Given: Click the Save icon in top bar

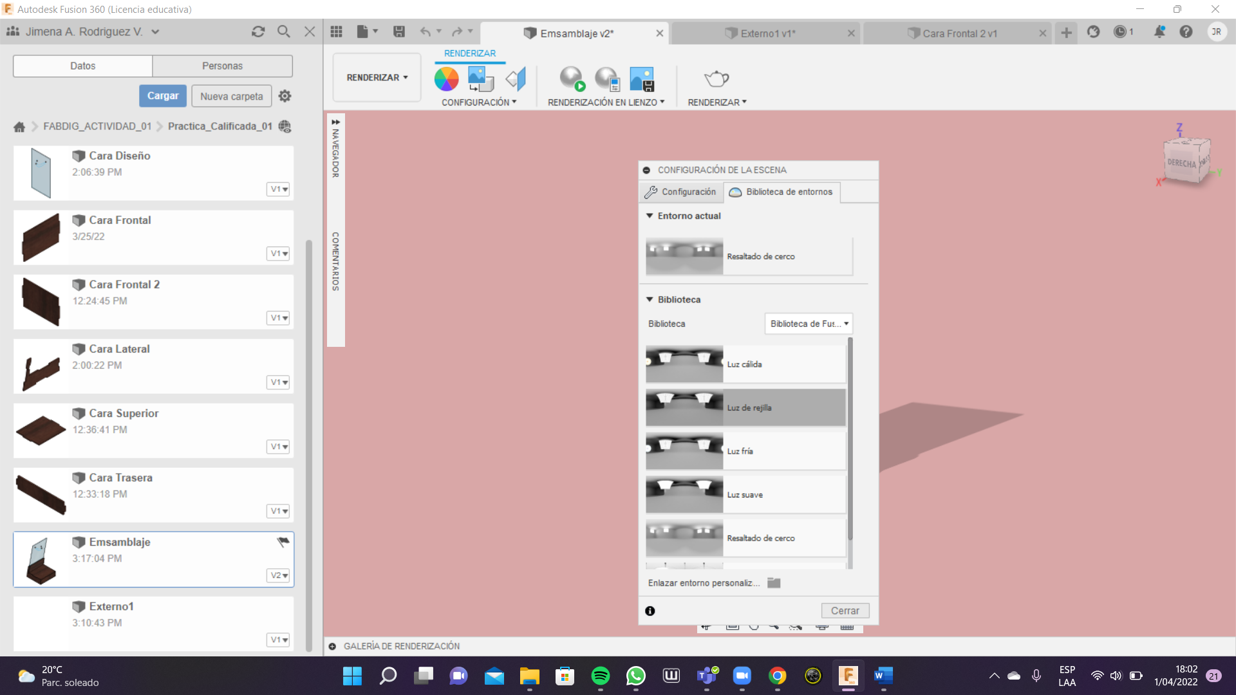Looking at the screenshot, I should coord(399,32).
